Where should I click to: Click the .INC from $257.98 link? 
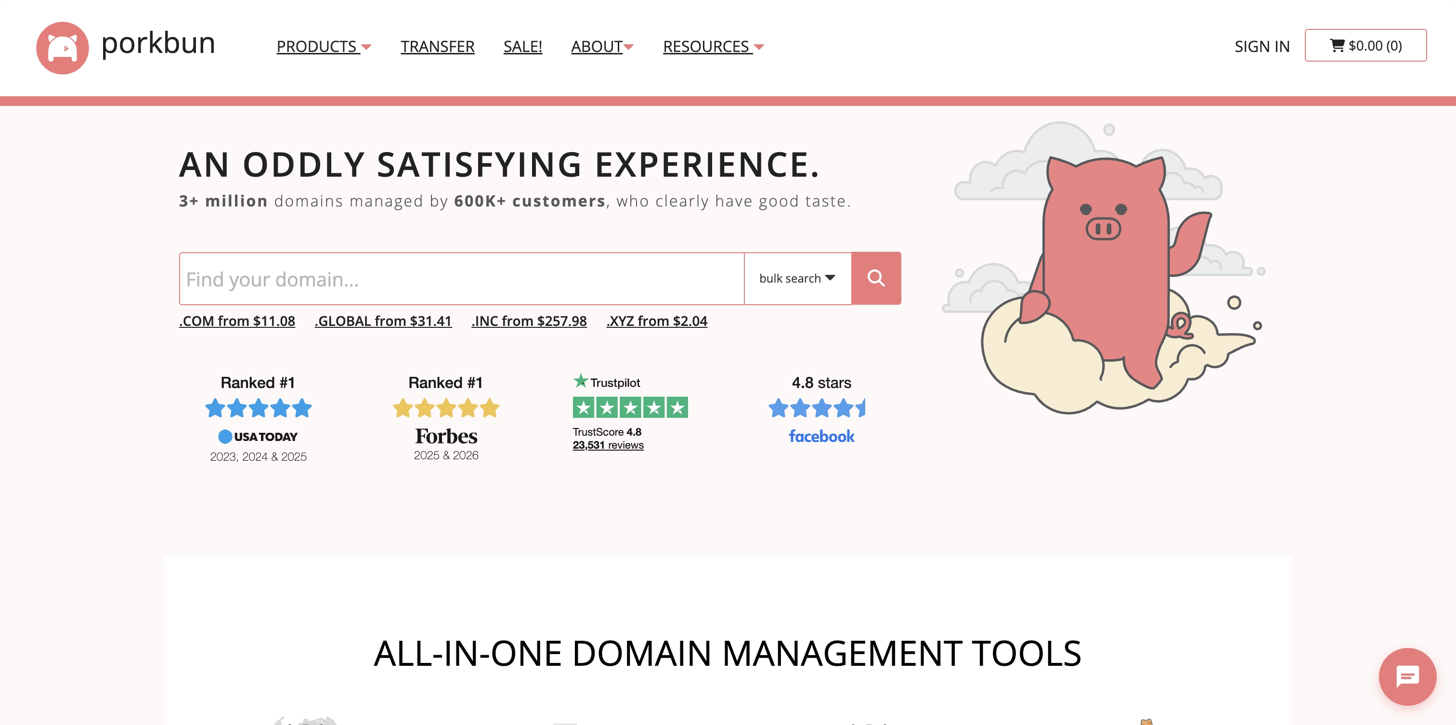529,321
